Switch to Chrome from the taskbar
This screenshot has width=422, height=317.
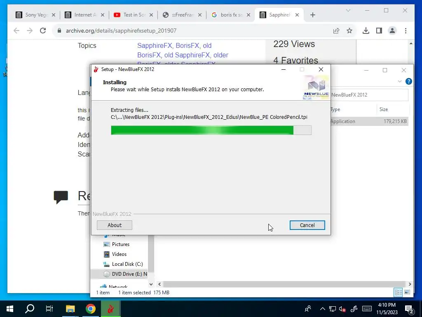(91, 309)
